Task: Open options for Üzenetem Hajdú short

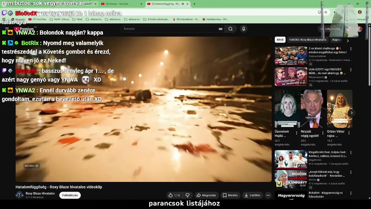Action: point(296,133)
